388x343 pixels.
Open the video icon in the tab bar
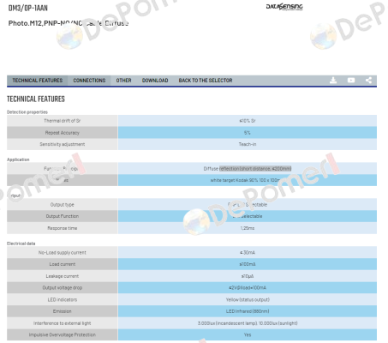coord(351,81)
